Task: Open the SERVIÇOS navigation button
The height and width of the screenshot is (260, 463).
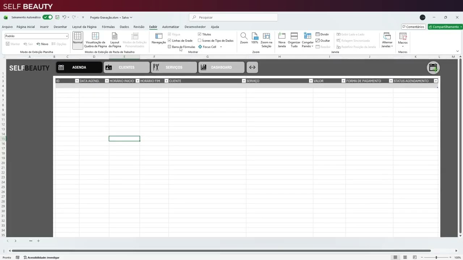Action: 174,68
